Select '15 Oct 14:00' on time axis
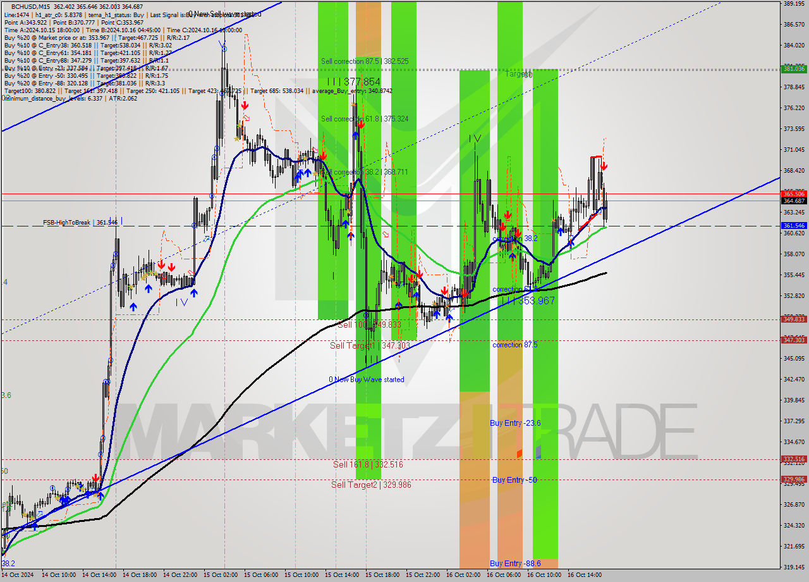The width and height of the screenshot is (809, 582). tap(342, 575)
